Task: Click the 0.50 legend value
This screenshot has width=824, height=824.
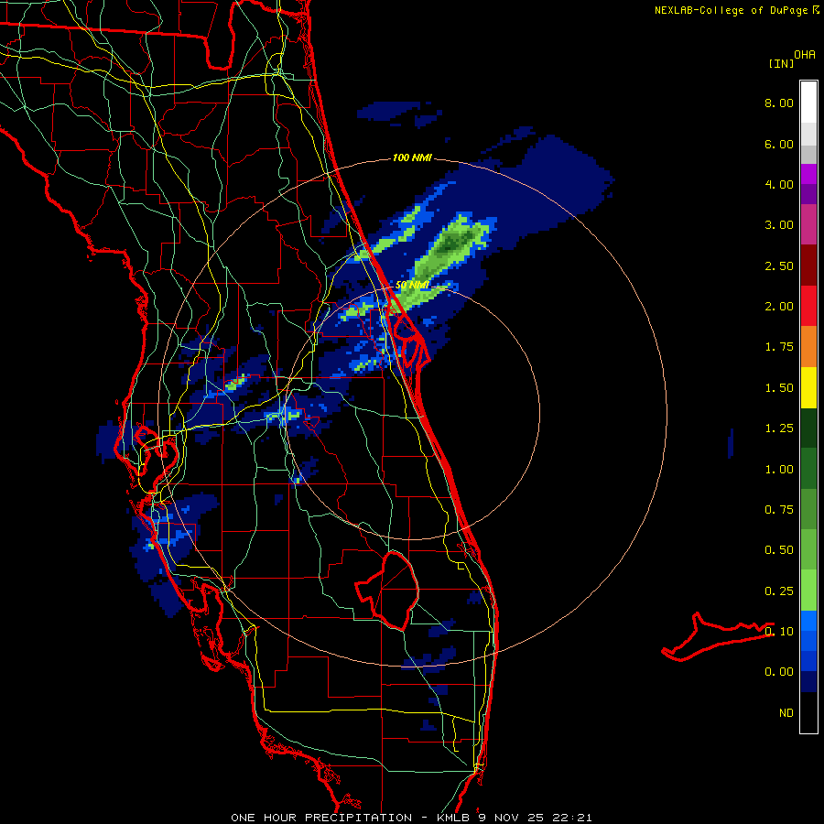Action: (779, 550)
